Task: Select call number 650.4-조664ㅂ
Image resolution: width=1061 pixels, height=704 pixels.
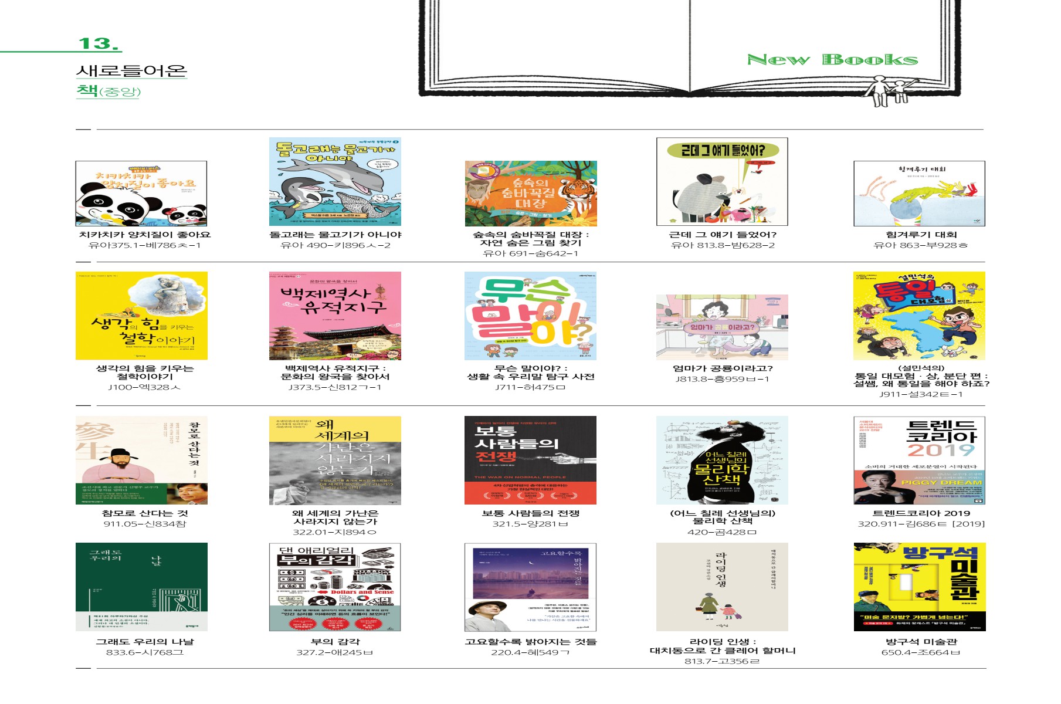Action: (x=921, y=652)
